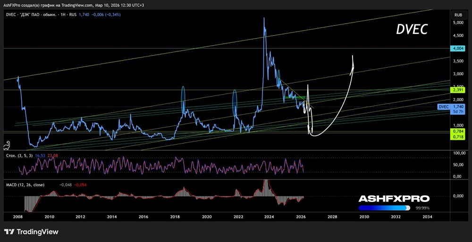Click the 4,500 value on the price axis
Screen dimensions: 472x242
click(x=457, y=35)
